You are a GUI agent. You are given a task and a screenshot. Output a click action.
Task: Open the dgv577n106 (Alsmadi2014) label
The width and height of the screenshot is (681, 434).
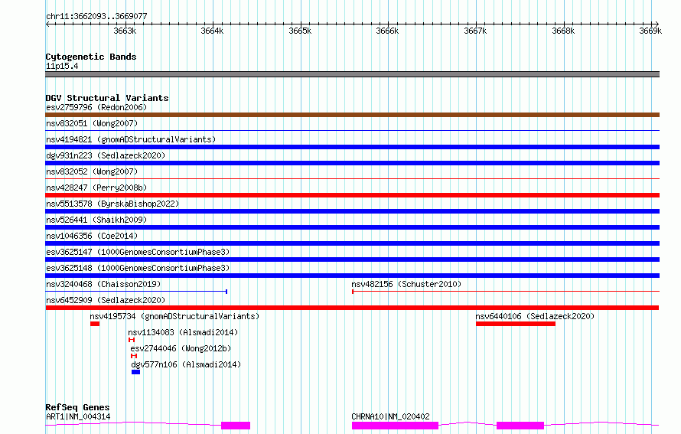tap(186, 364)
